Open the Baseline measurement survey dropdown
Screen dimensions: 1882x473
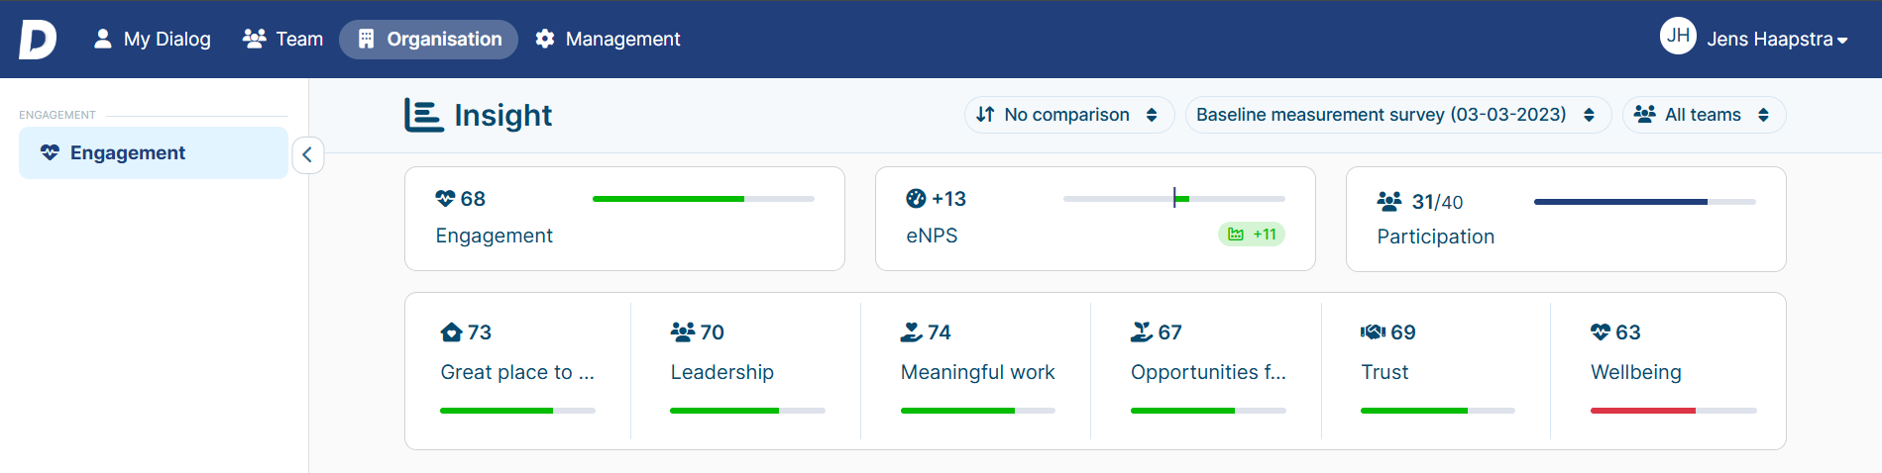1397,115
